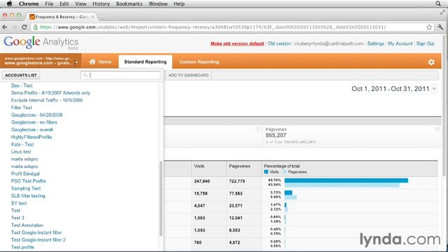Open the Apple menu
This screenshot has width=448, height=252.
click(x=9, y=3)
